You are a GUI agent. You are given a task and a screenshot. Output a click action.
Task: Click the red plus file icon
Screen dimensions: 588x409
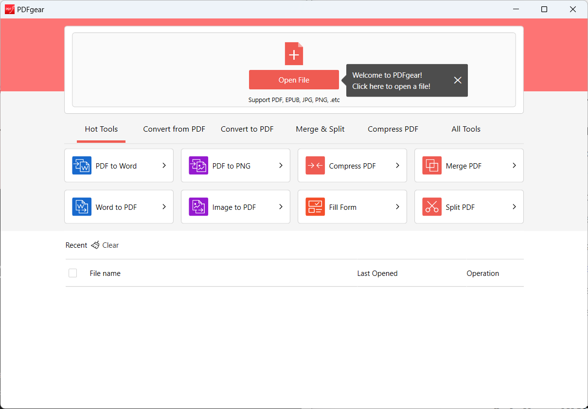(294, 53)
